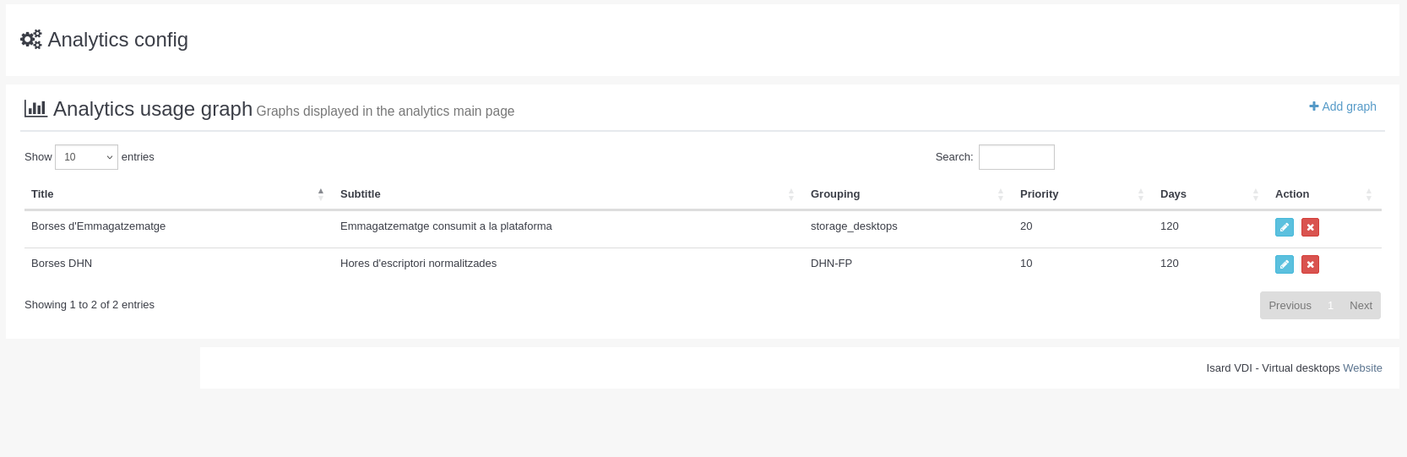Edit the Borses DHN graph entry
The height and width of the screenshot is (457, 1407).
1284,264
